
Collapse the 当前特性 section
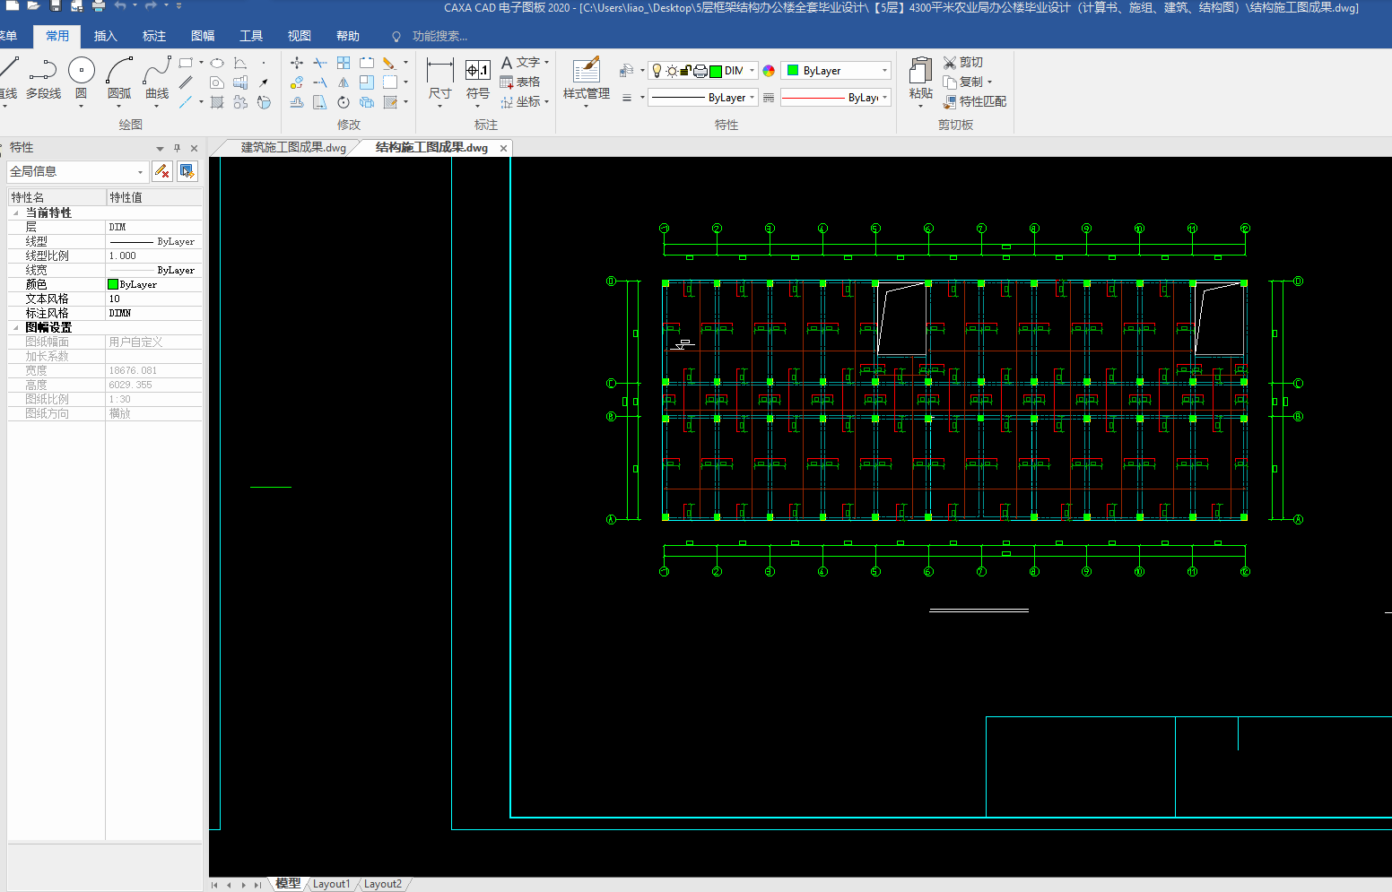pyautogui.click(x=15, y=213)
